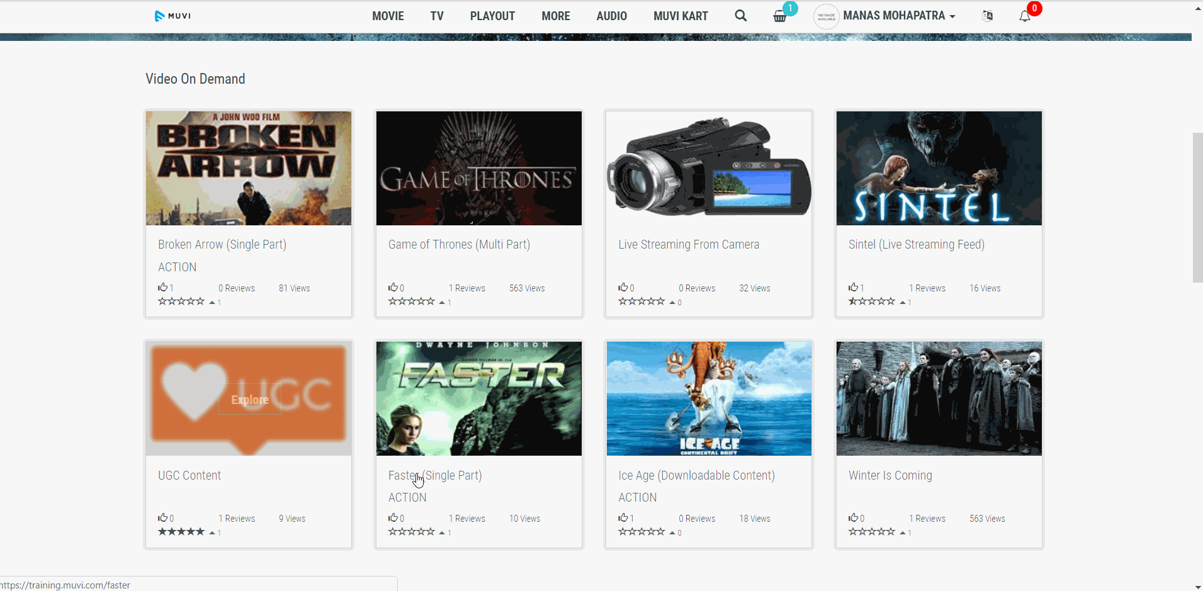Screen dimensions: 1203x591
Task: Click ACTION genre under Ice Age
Action: coord(637,497)
